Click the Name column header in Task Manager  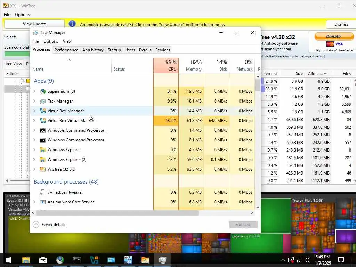[71, 66]
